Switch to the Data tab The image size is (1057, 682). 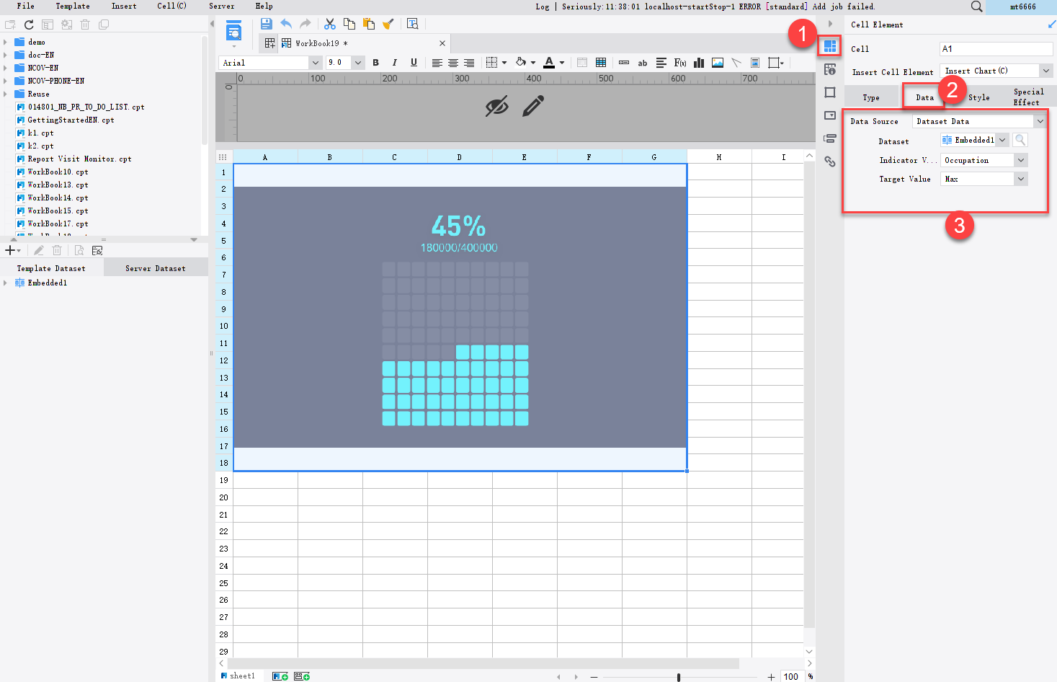(x=924, y=97)
